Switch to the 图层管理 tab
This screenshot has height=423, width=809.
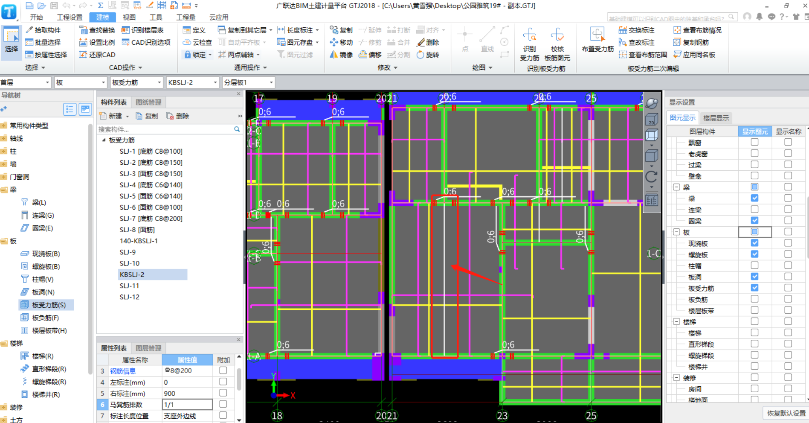(x=148, y=348)
